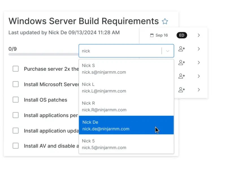The image size is (226, 169).
Task: Expand the chevron next to ED badge
Action: [x=199, y=35]
